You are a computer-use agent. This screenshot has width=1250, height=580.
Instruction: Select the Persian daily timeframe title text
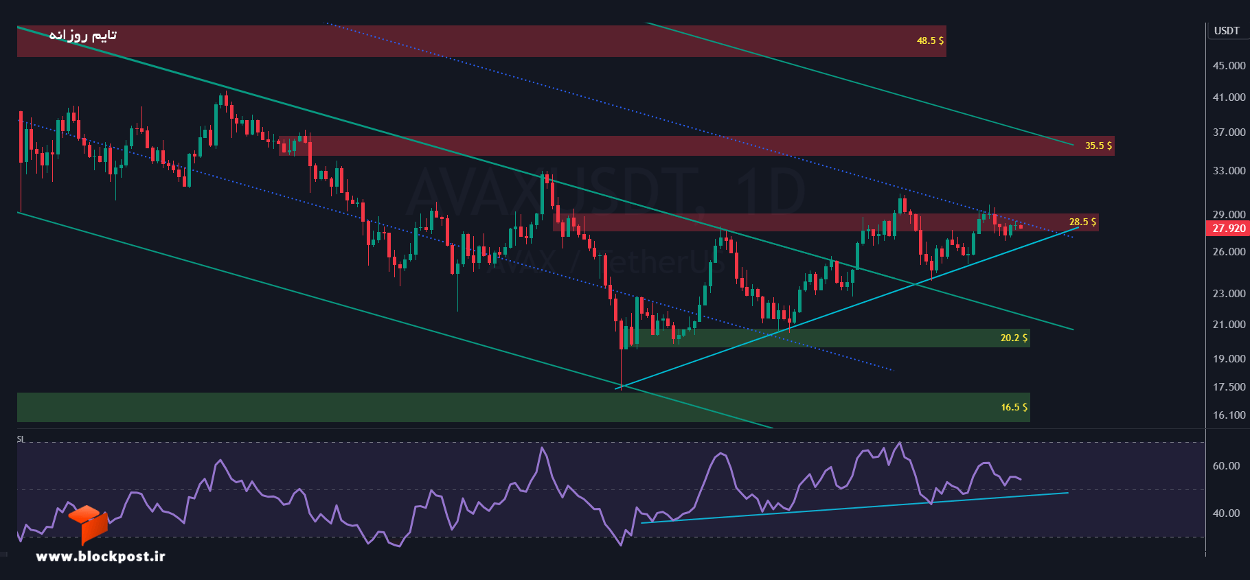coord(82,35)
